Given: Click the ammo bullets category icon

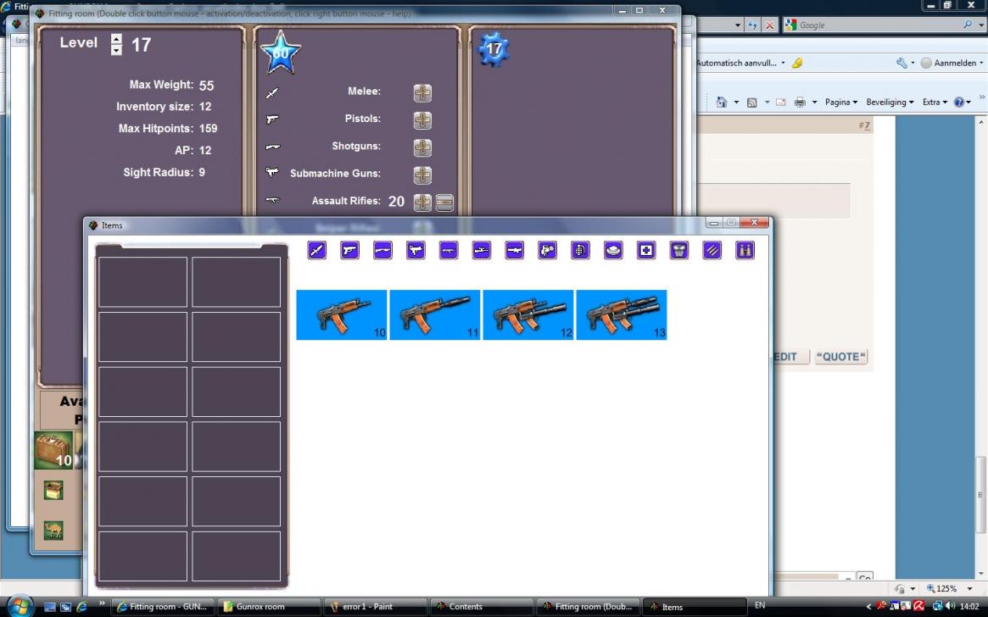Looking at the screenshot, I should [x=712, y=250].
